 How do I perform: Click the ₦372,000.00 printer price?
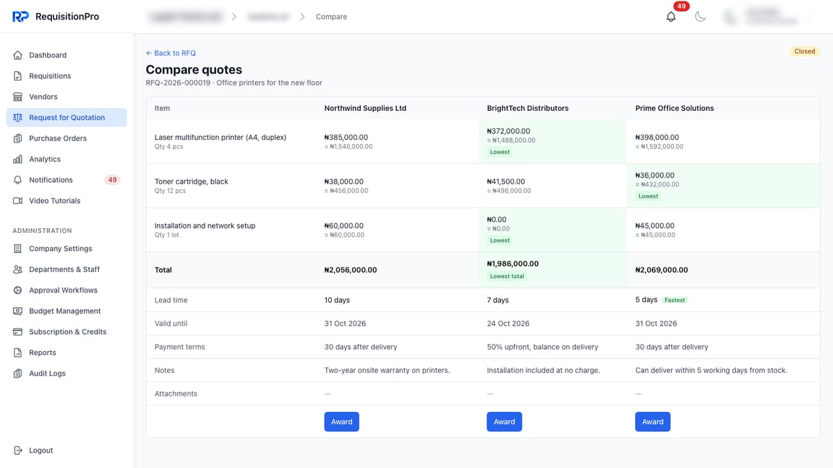point(508,131)
